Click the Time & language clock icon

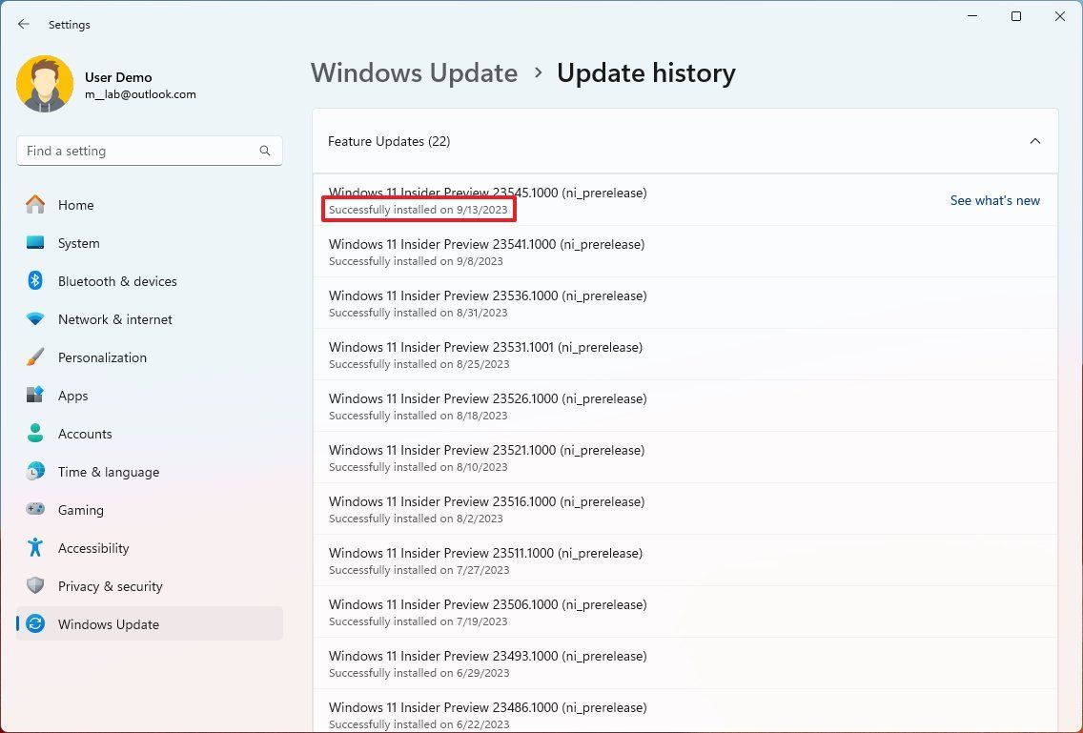point(36,472)
